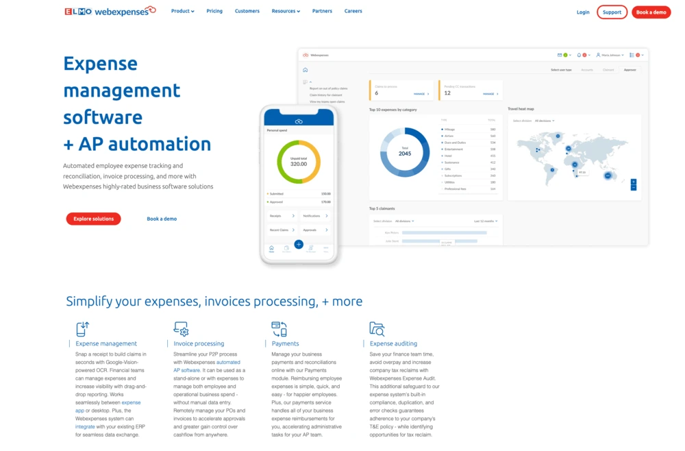This screenshot has width=685, height=451.
Task: Click the Login link
Action: tap(583, 12)
